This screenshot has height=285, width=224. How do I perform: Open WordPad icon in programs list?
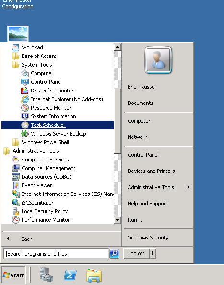click(x=16, y=47)
